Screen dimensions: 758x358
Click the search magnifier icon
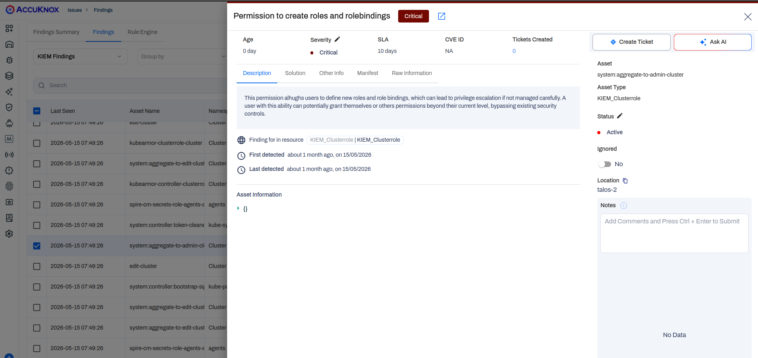(41, 85)
